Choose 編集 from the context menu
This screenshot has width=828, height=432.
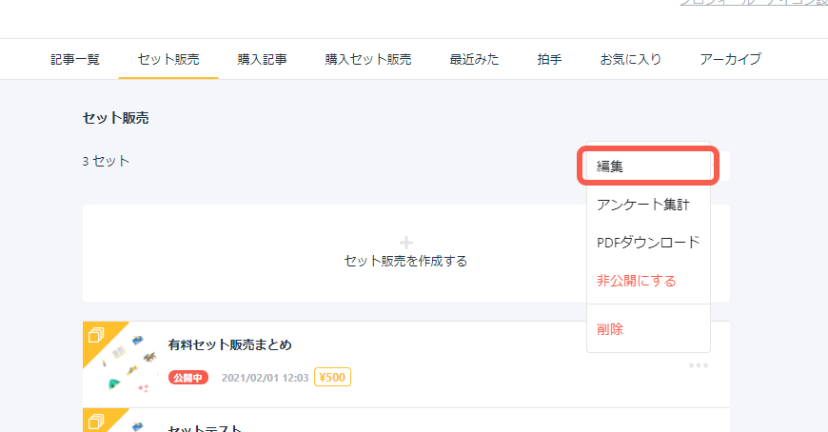tap(648, 167)
